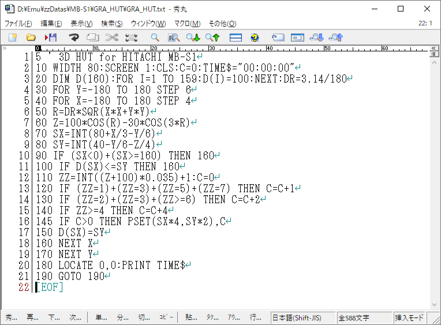Click line number 10 in the gutter
This screenshot has width=441, height=325.
pos(24,156)
